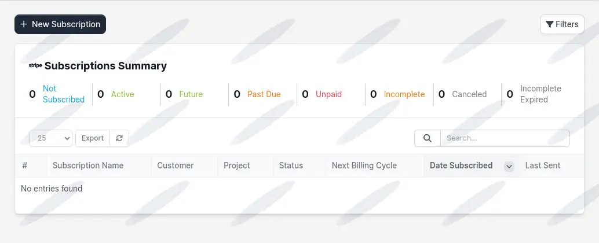Click the Stripe logo icon
The image size is (599, 243).
click(x=35, y=65)
